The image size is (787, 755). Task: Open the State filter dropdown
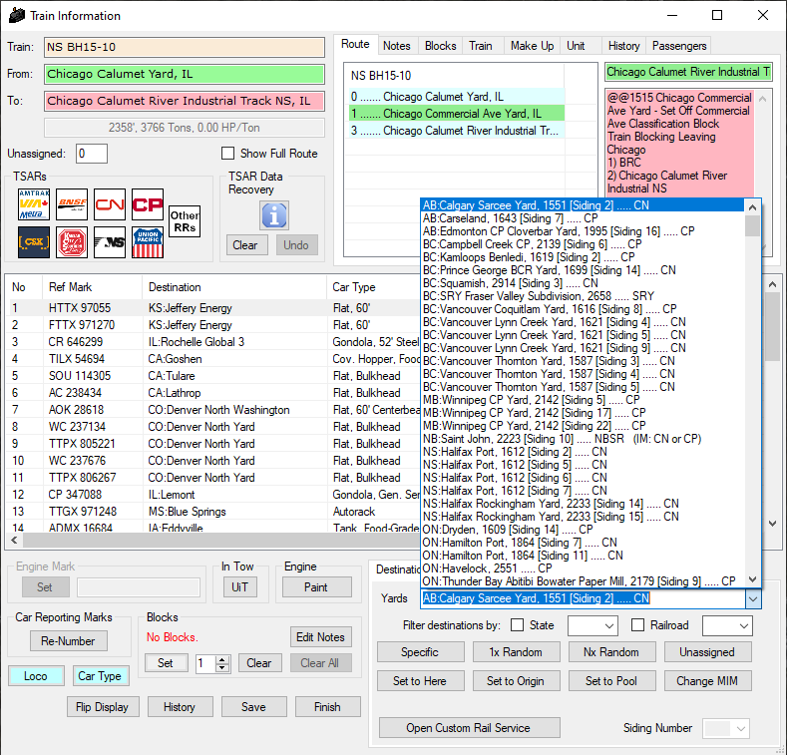pos(608,626)
